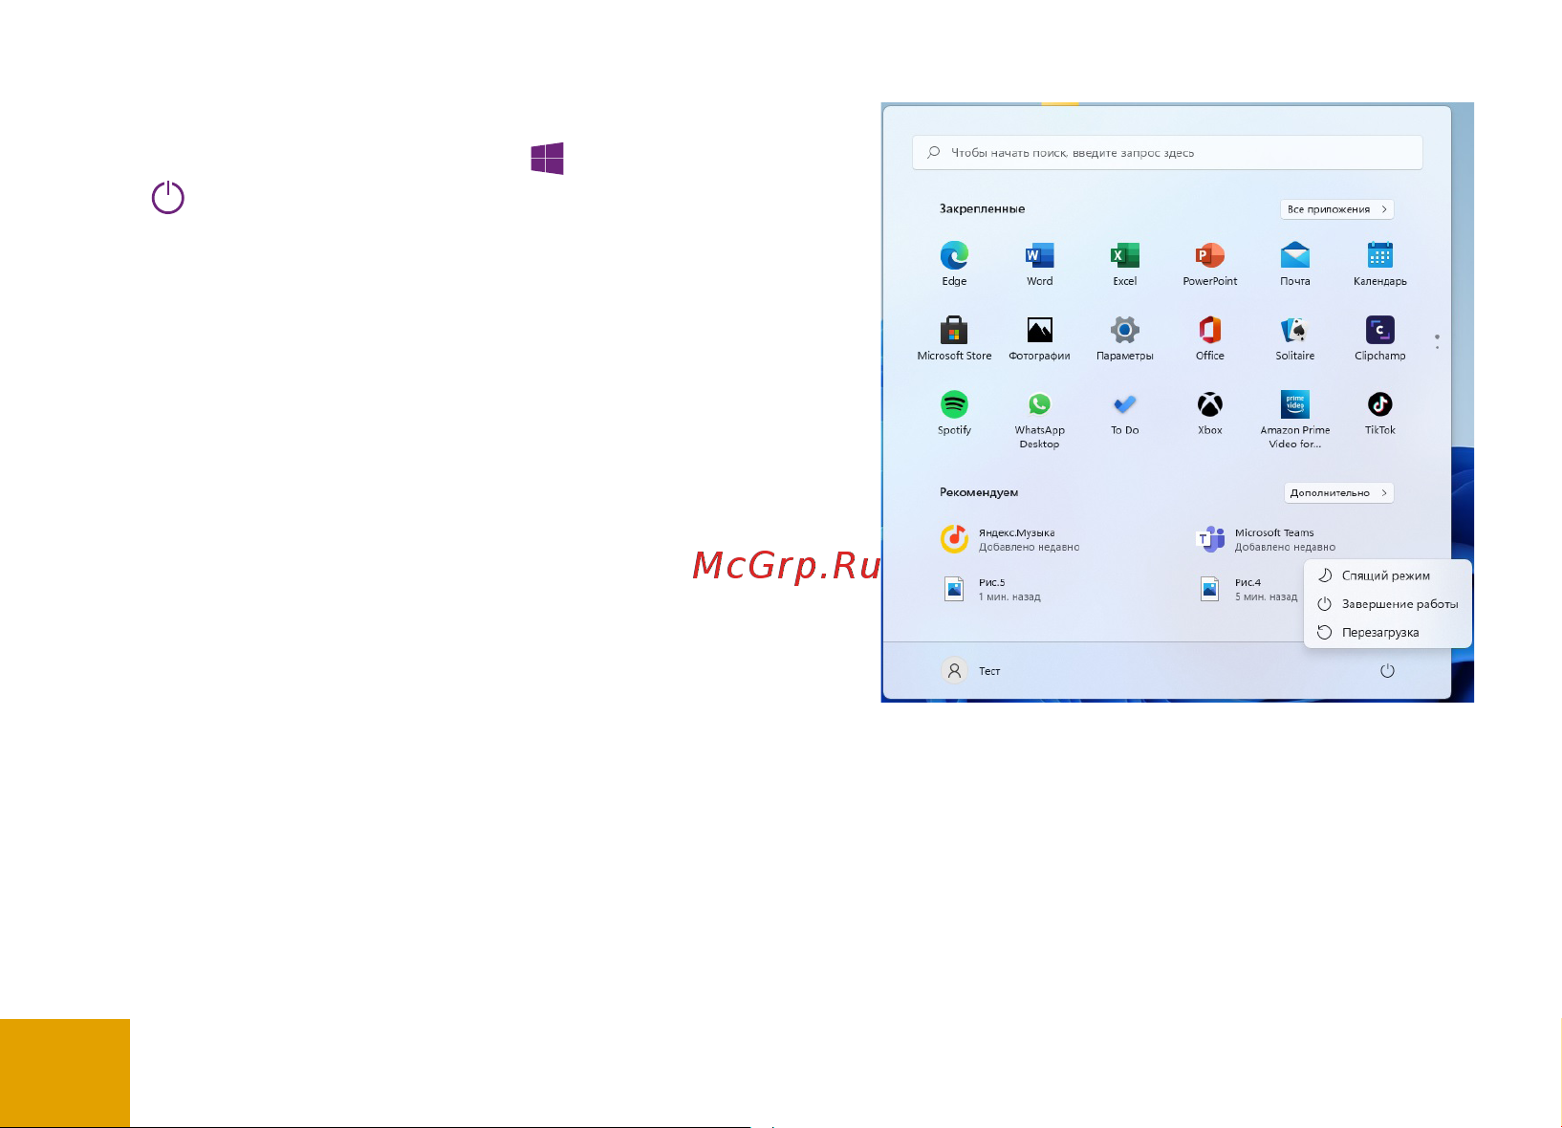Image resolution: width=1562 pixels, height=1128 pixels.
Task: Open the Тест user account button
Action: click(x=971, y=671)
